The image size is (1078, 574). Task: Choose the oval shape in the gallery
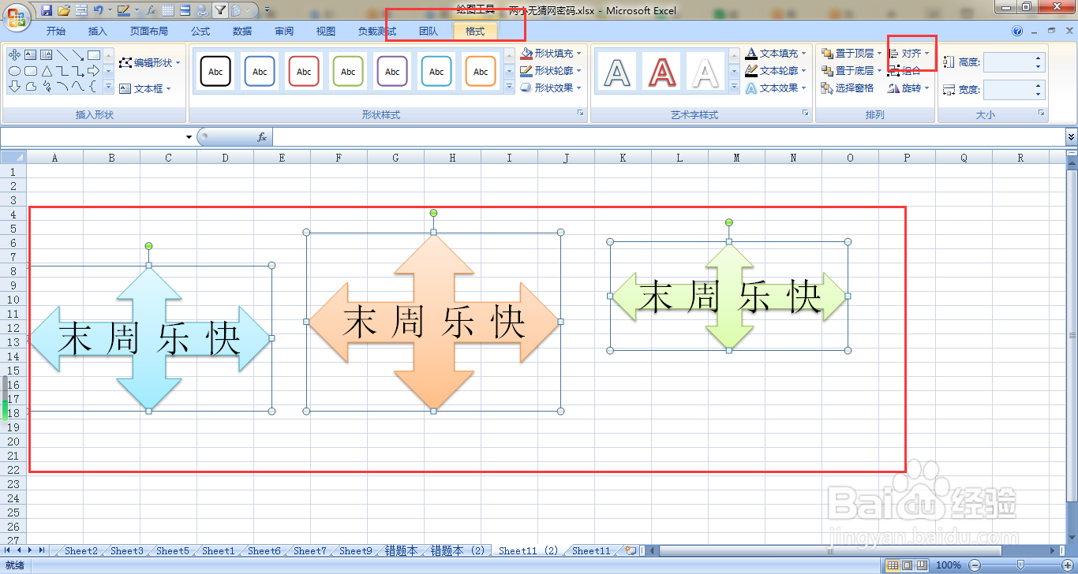[14, 71]
